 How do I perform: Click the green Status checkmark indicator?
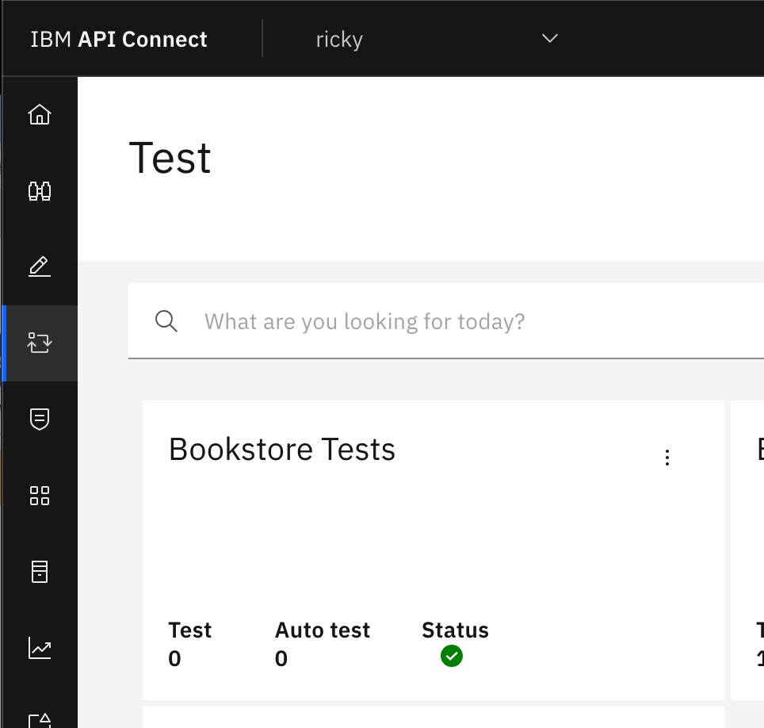coord(451,655)
